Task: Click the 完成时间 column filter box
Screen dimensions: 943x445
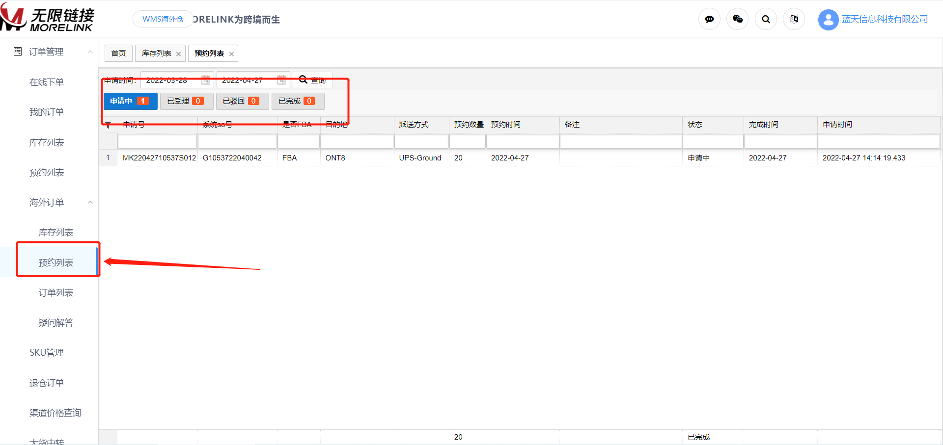Action: 780,141
